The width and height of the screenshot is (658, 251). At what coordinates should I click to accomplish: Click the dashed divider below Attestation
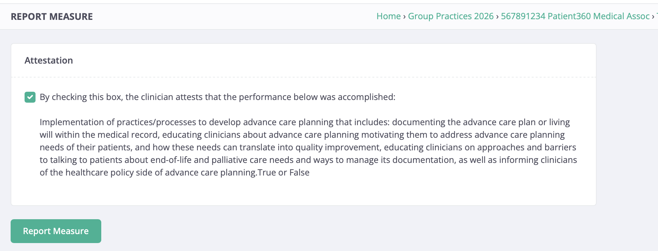[304, 77]
